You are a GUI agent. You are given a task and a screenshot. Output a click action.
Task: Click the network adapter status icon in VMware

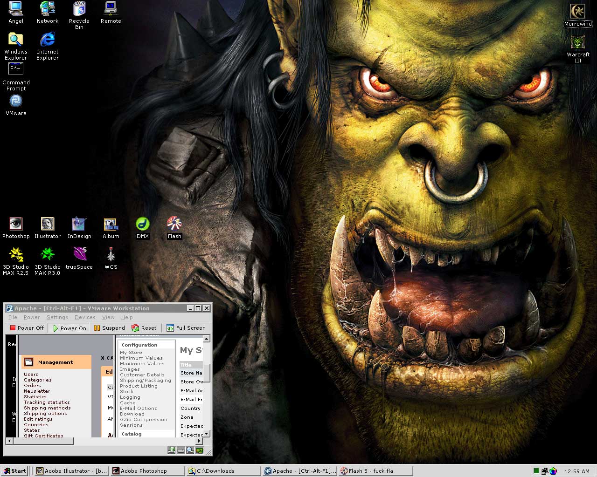point(200,450)
